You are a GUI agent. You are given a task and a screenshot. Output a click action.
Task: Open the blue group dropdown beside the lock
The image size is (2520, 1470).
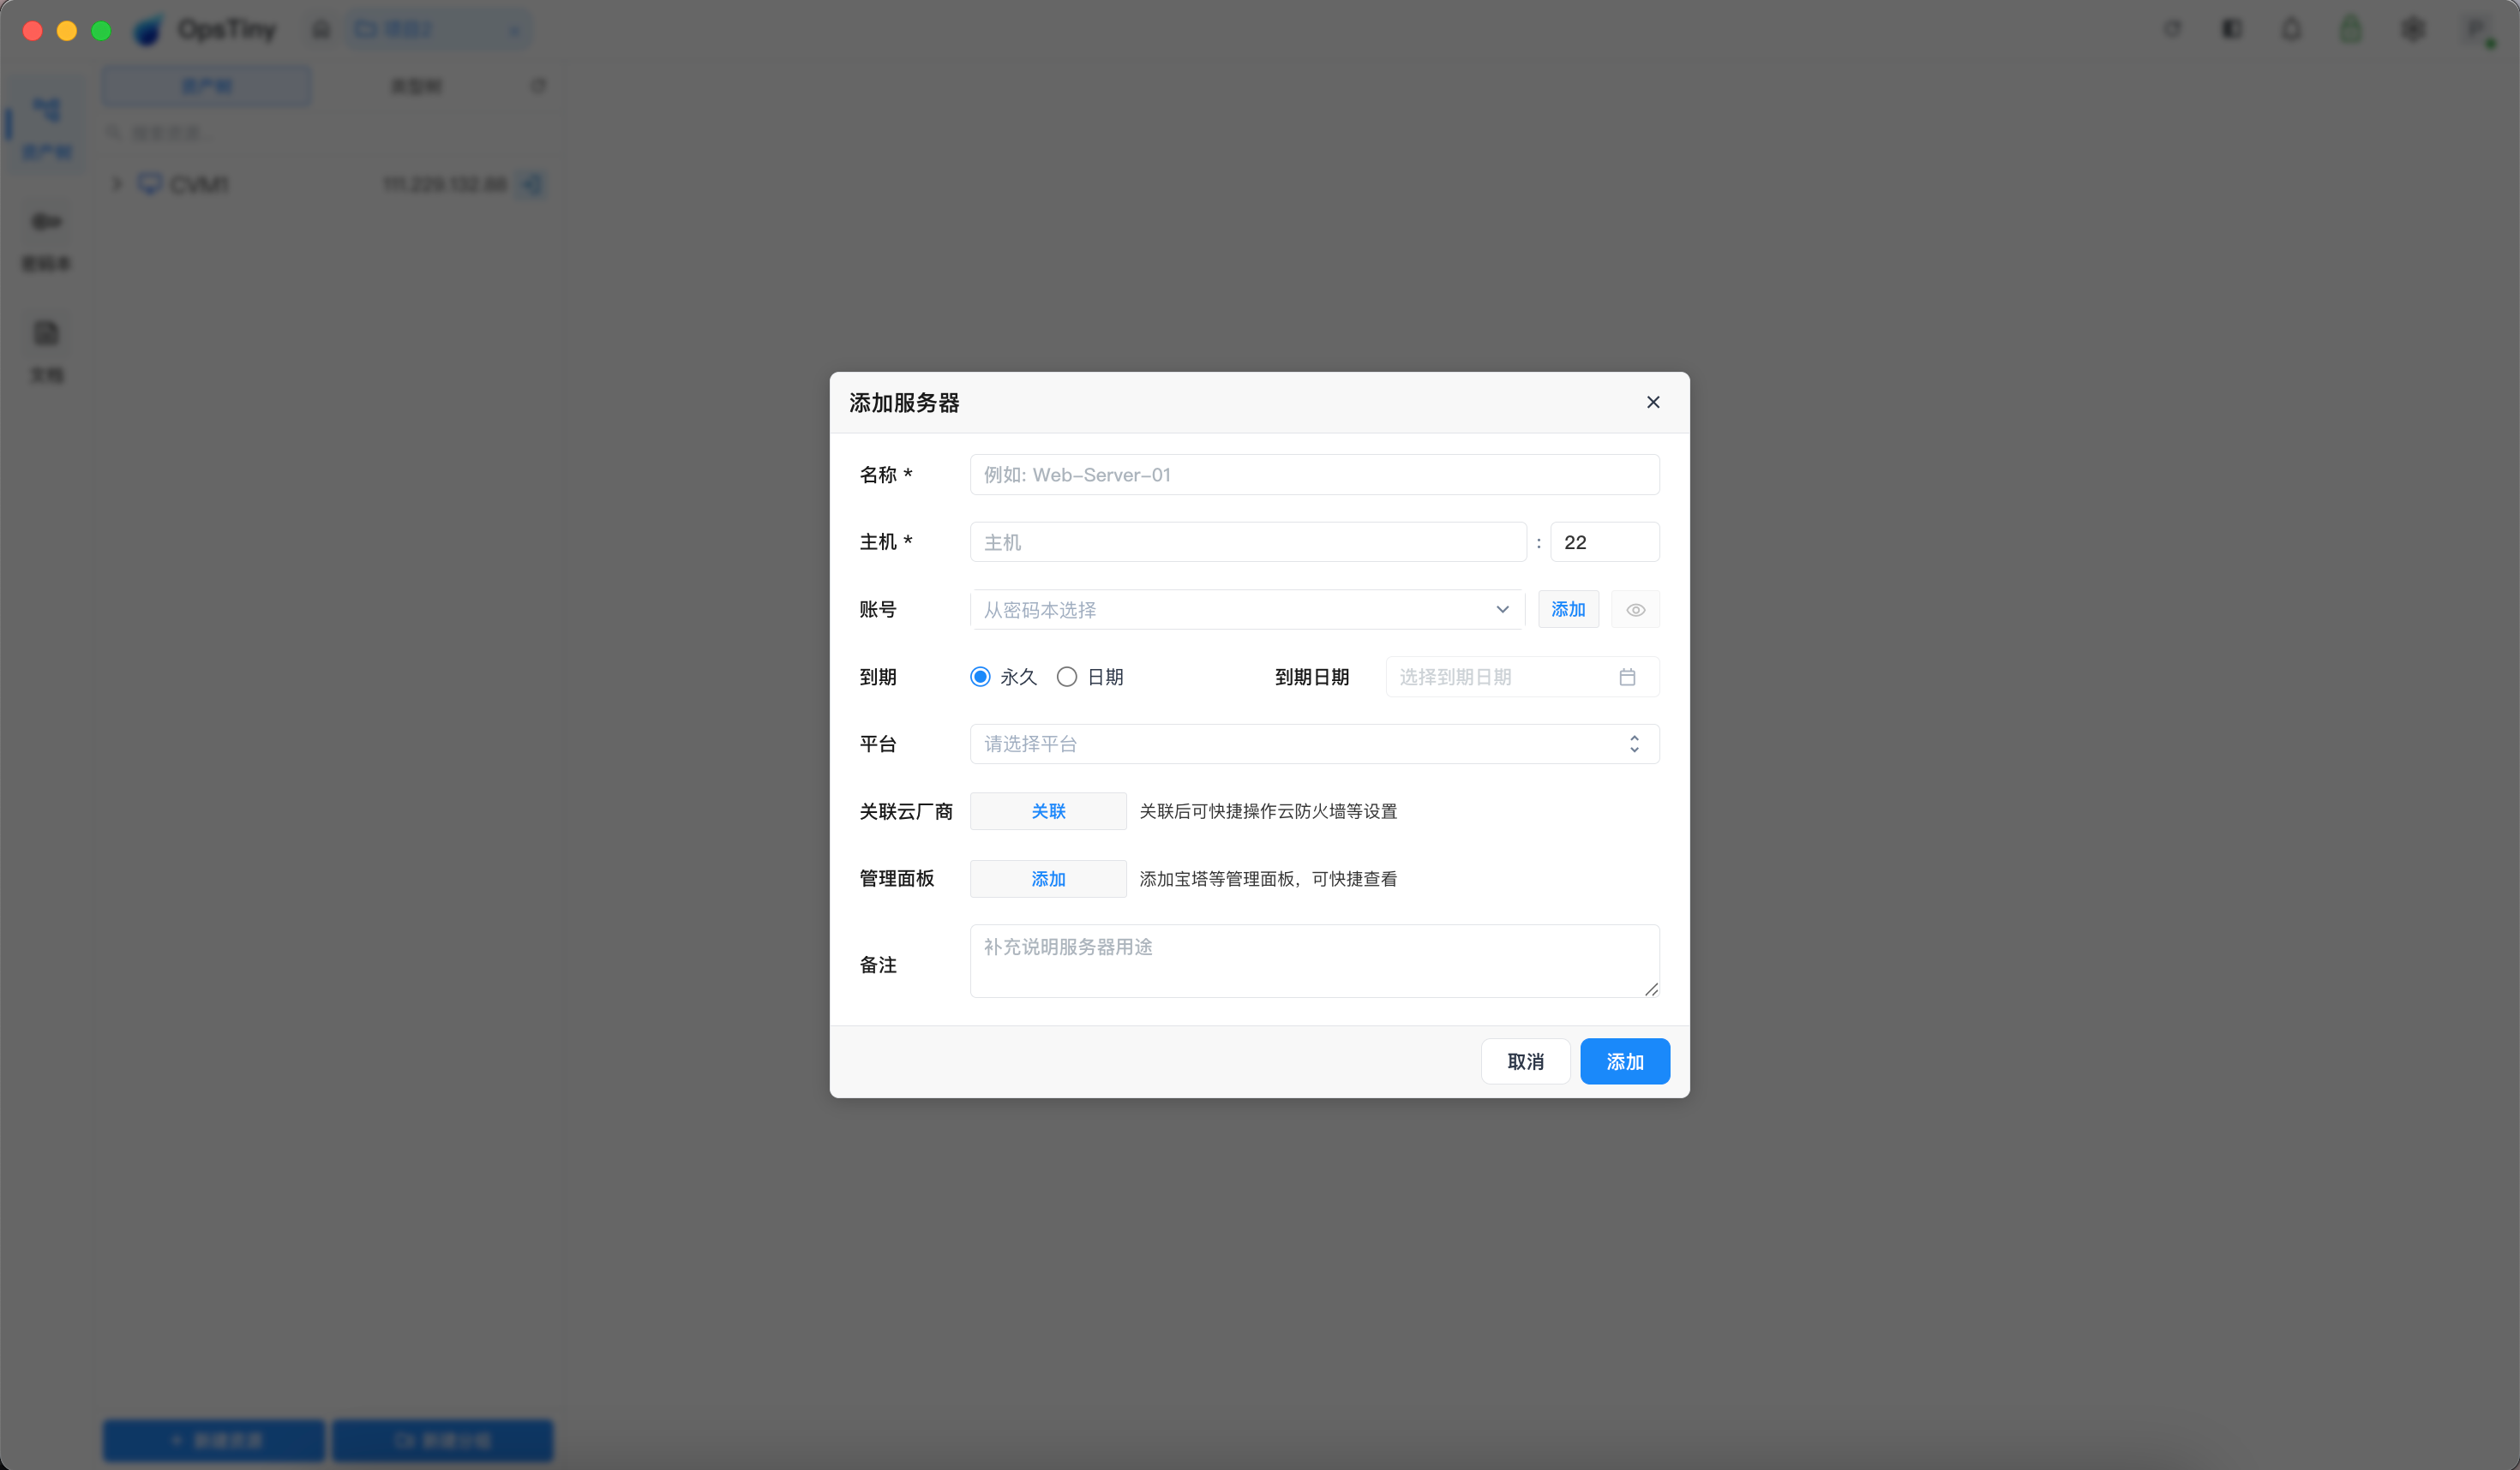438,30
